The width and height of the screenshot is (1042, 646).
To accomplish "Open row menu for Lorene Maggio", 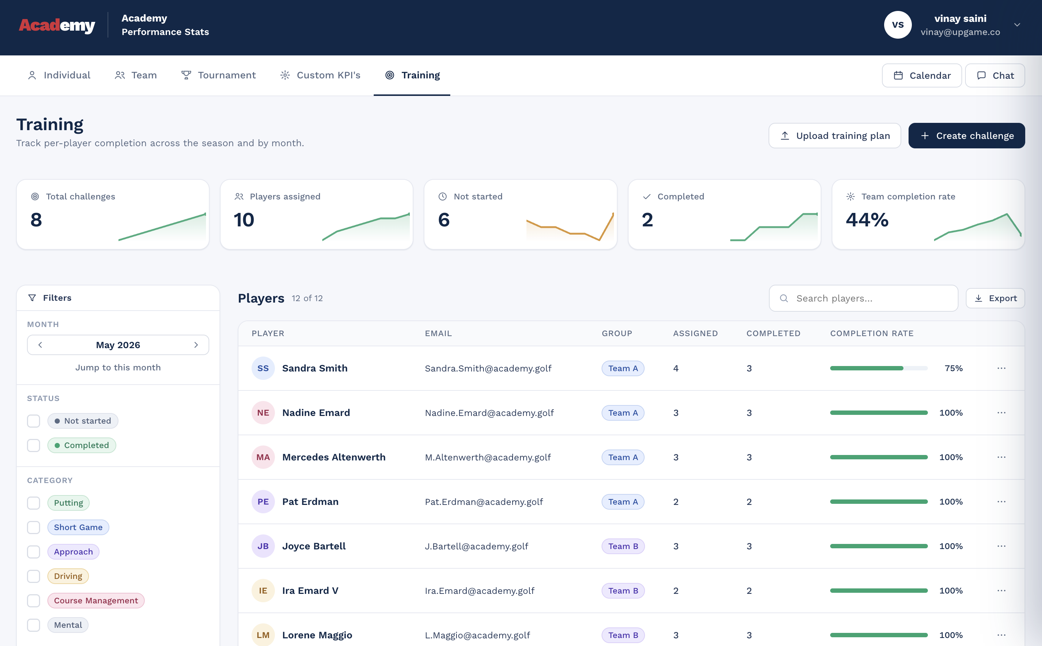I will (x=1002, y=635).
